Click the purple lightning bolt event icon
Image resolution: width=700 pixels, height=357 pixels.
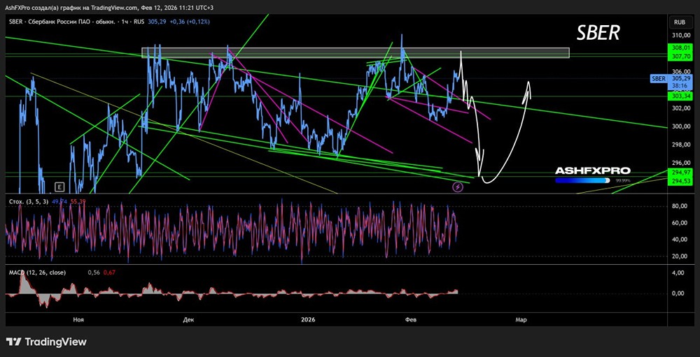click(x=458, y=187)
